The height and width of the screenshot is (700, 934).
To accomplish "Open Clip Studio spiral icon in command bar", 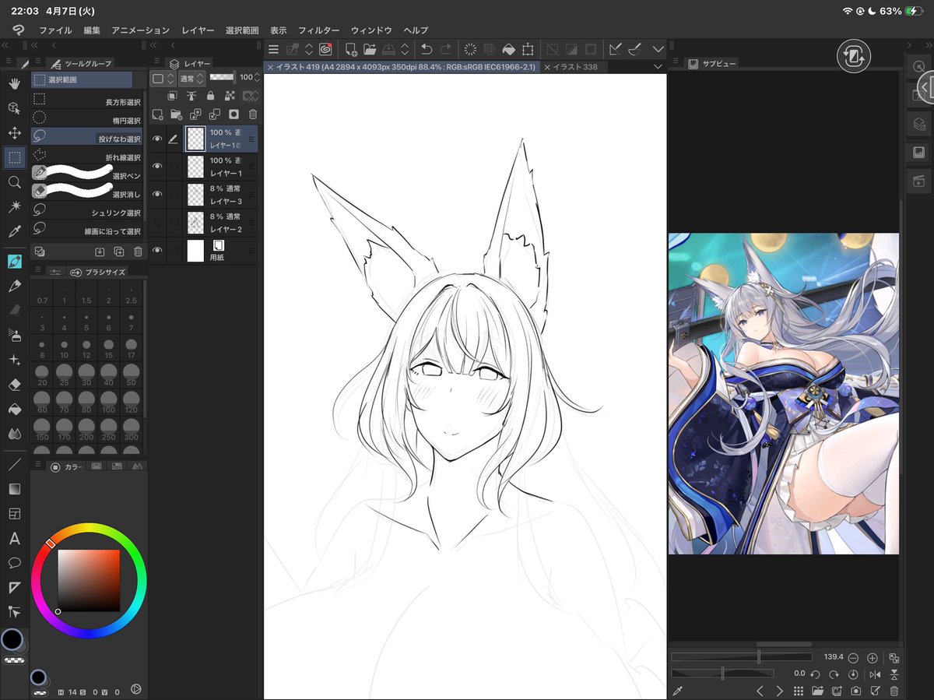I will [x=325, y=49].
